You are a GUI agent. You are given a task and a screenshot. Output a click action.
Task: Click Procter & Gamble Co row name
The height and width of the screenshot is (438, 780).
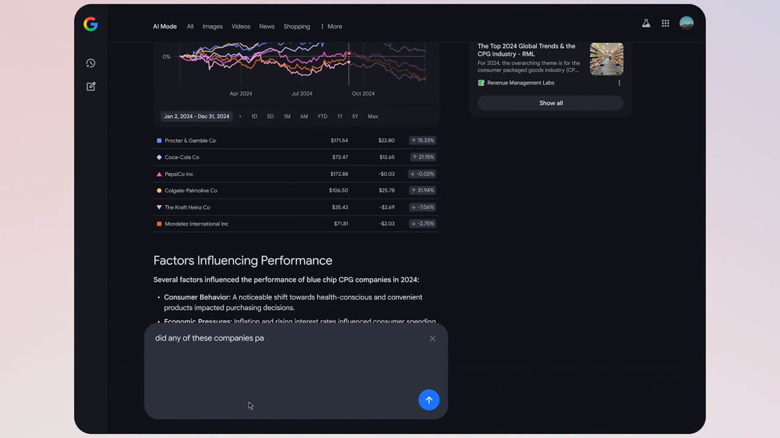pyautogui.click(x=190, y=141)
